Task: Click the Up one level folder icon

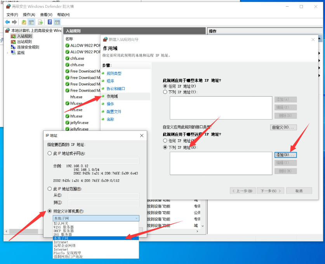Action: click(x=24, y=22)
